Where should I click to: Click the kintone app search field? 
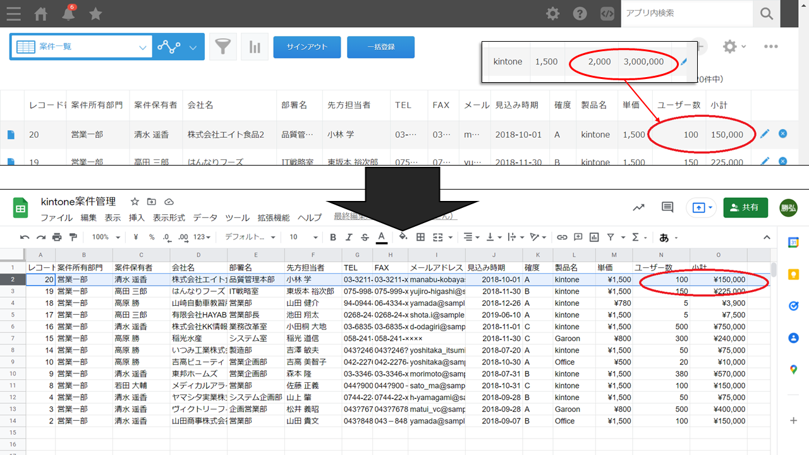tap(686, 13)
